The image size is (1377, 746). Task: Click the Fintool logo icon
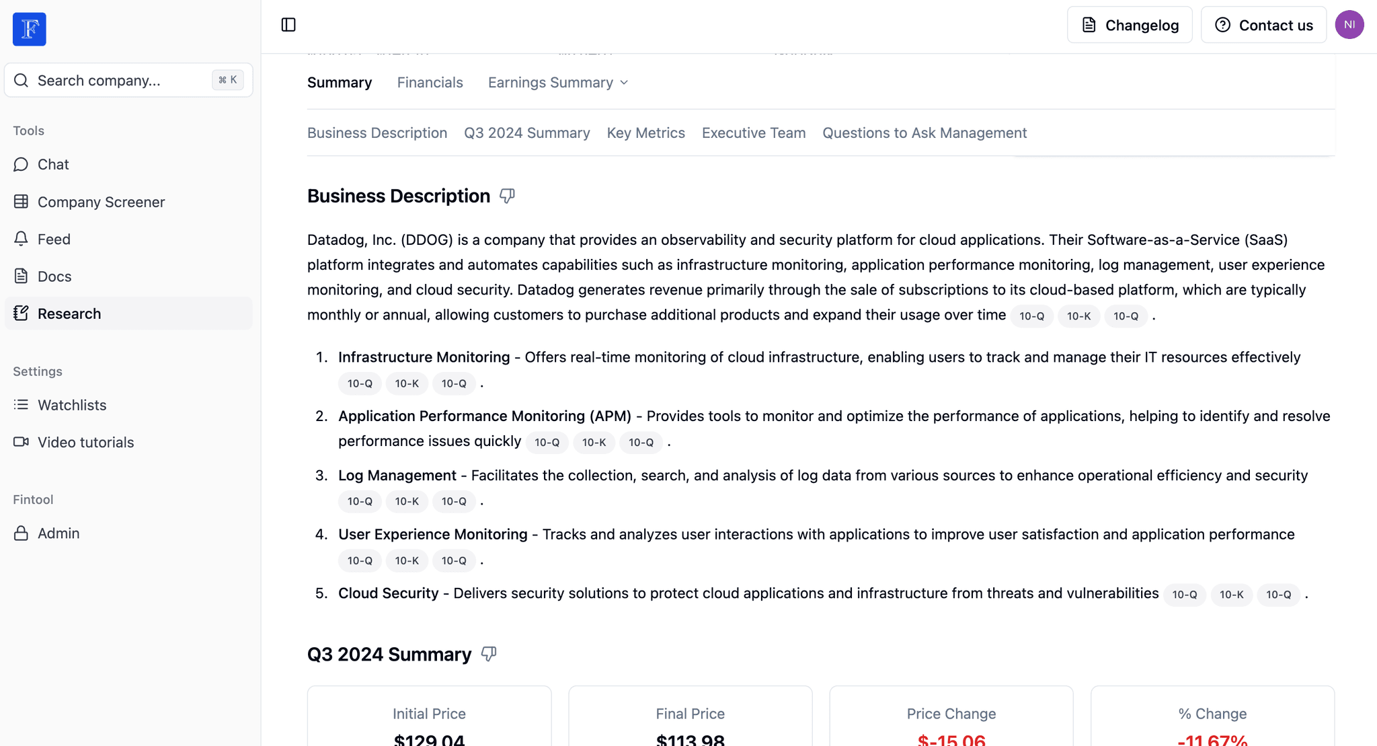(30, 29)
